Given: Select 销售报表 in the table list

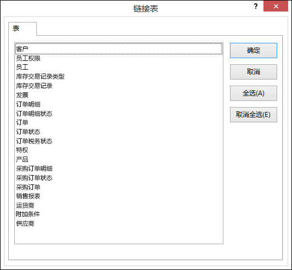Looking at the screenshot, I should [x=119, y=196].
